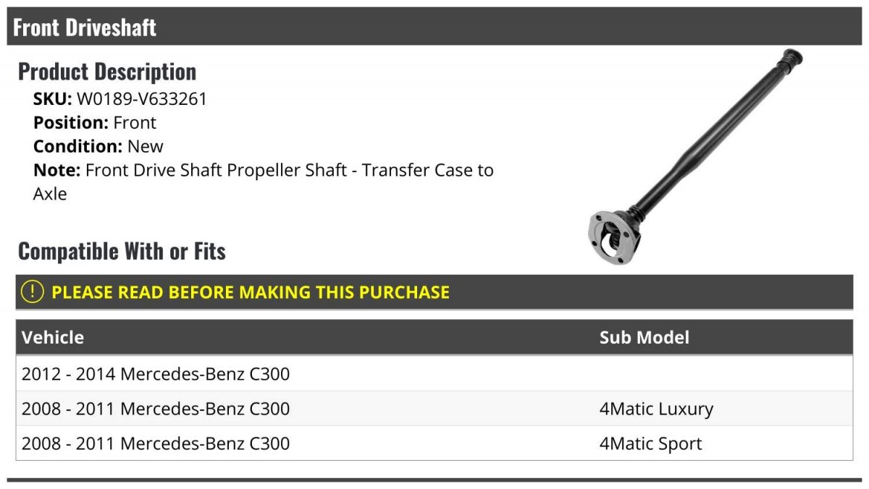Select the 2012 - 2014 Mercedes-Benz C300 row
The image size is (869, 489).
(x=434, y=374)
